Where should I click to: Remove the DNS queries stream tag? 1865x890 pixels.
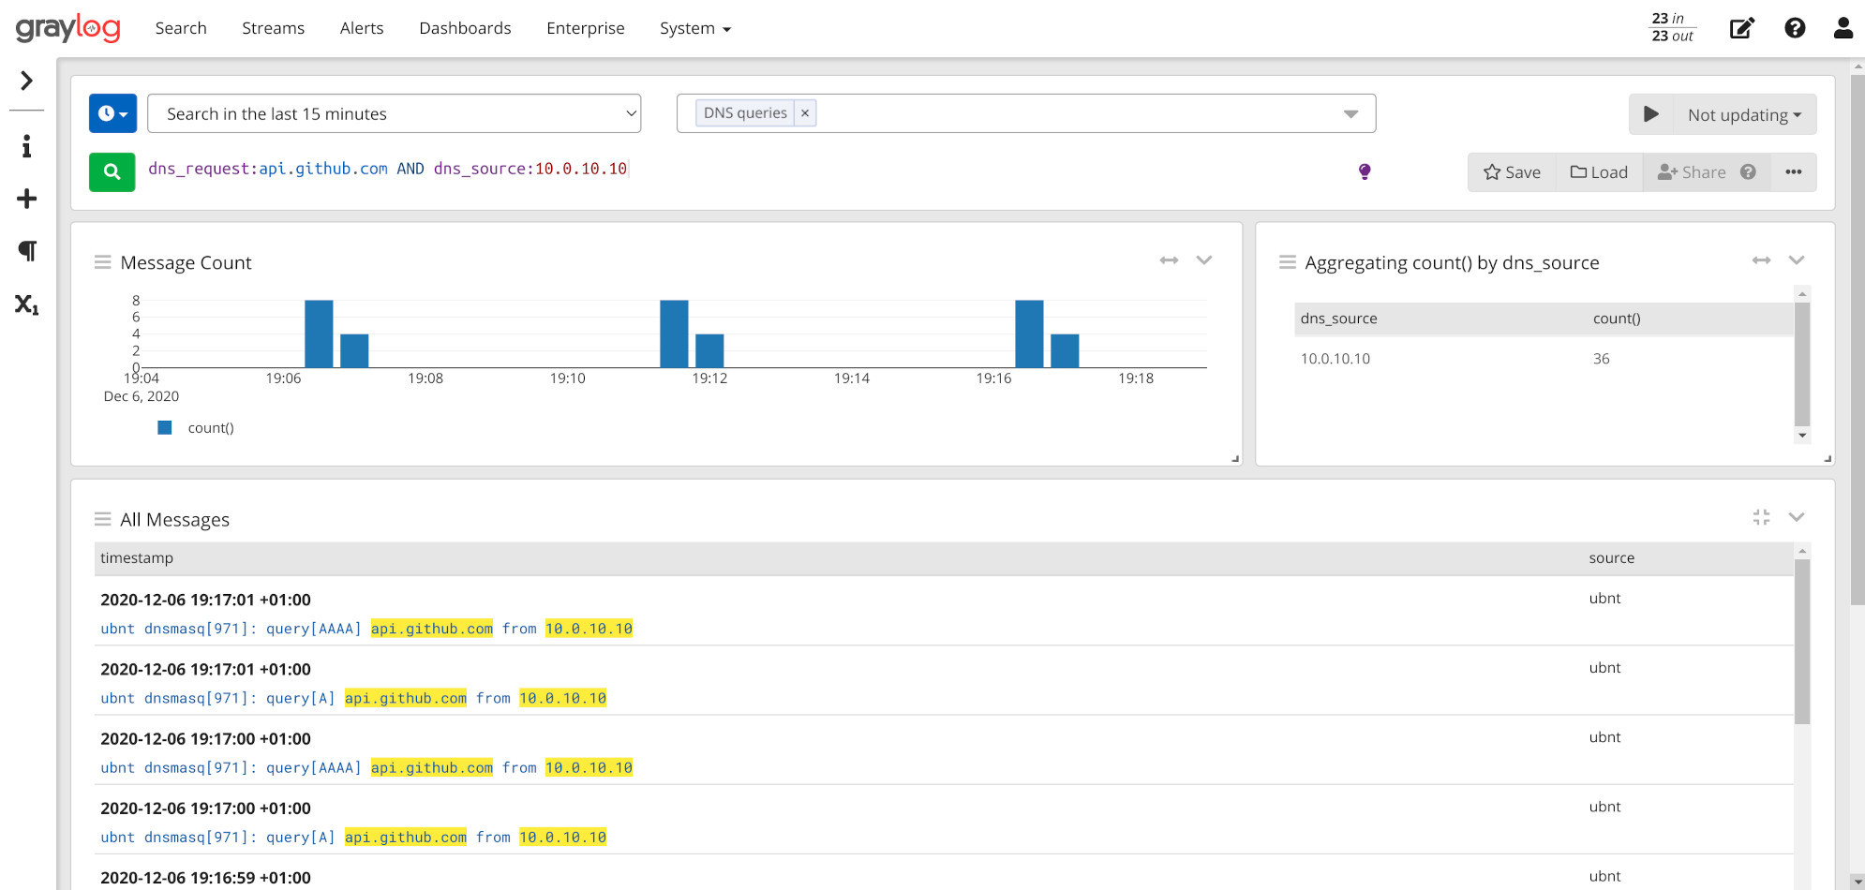pos(805,113)
